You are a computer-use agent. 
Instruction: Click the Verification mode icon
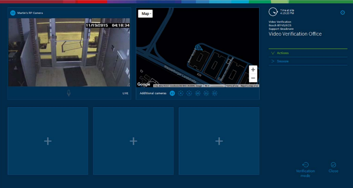click(x=305, y=165)
